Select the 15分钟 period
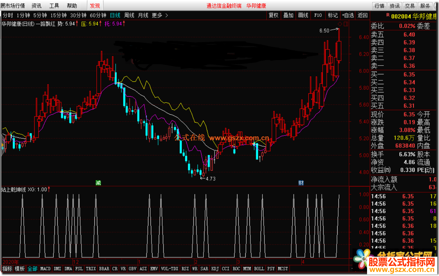439x276 pixels. [x=58, y=15]
